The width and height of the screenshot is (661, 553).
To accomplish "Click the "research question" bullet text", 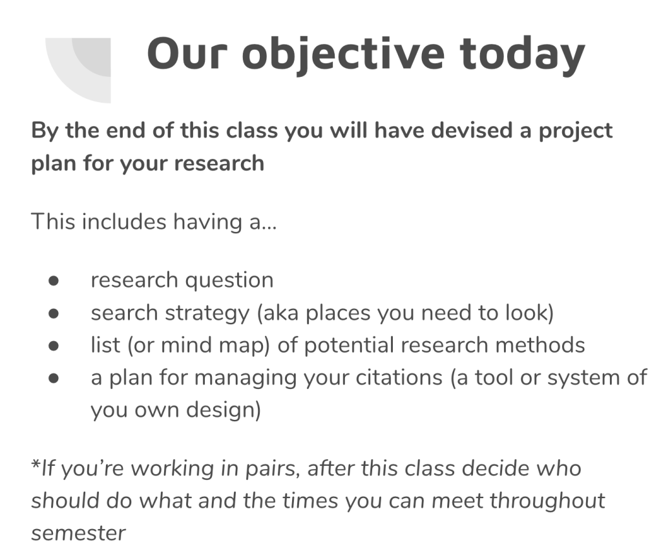I will (x=182, y=280).
